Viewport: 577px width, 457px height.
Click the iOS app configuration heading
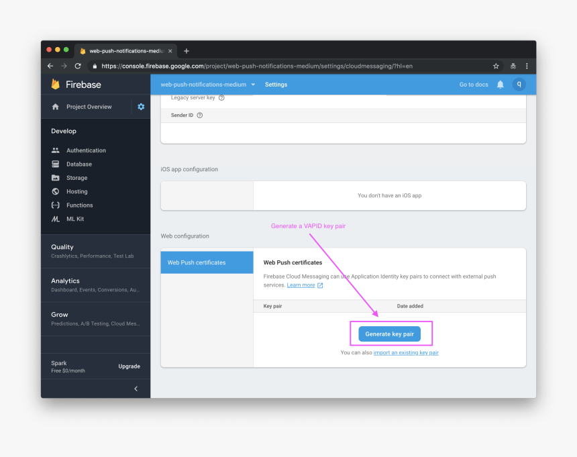click(189, 169)
